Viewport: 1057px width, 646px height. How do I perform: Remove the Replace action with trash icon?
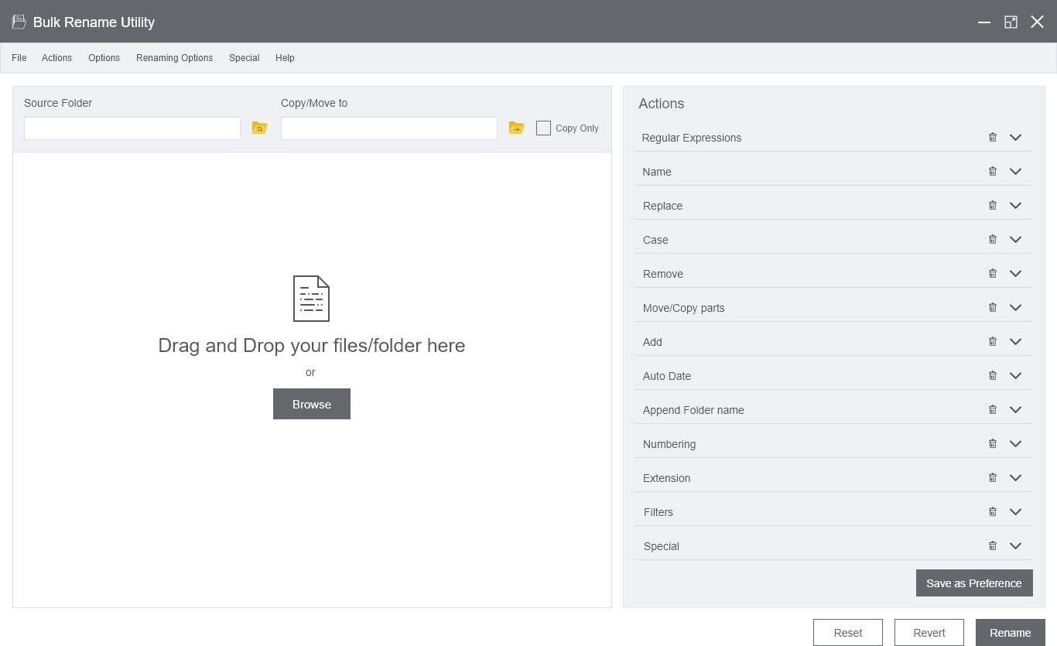pyautogui.click(x=993, y=205)
